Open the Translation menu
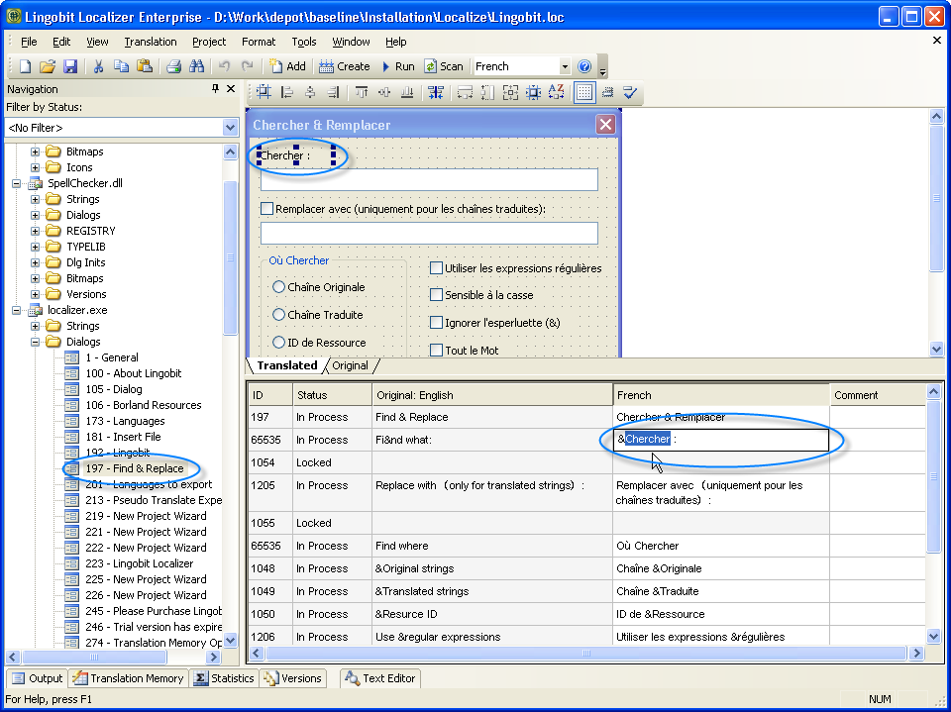 (151, 42)
